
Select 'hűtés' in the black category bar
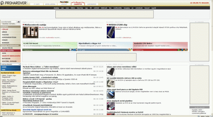73,8
